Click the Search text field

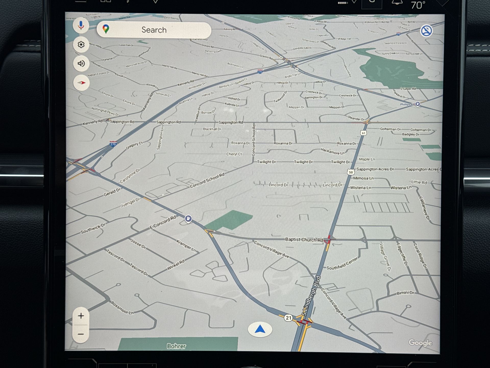click(x=154, y=30)
